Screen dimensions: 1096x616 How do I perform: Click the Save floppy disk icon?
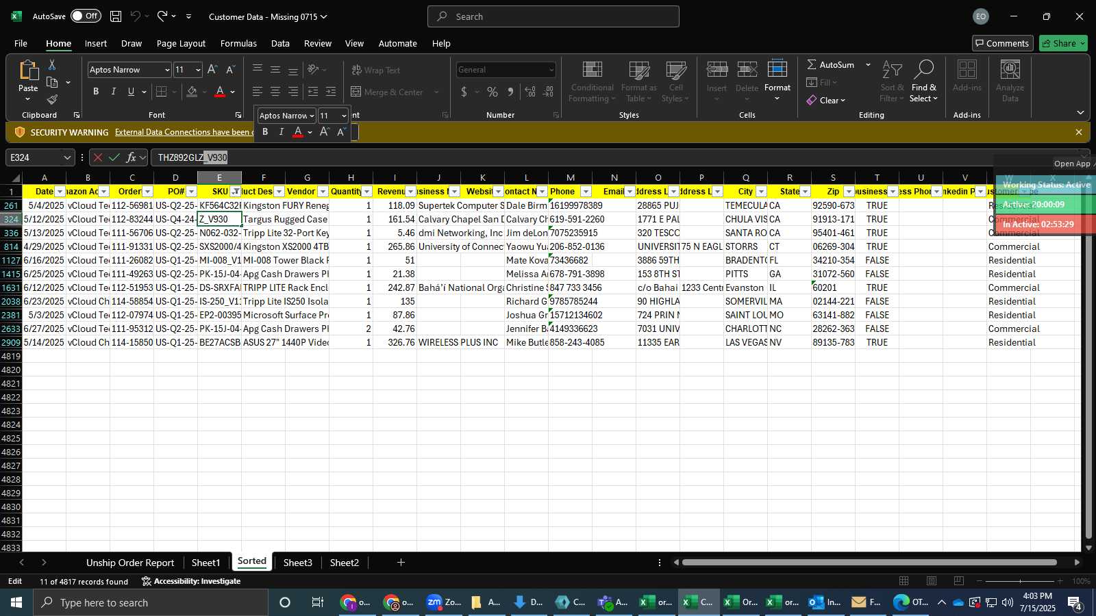pos(116,16)
